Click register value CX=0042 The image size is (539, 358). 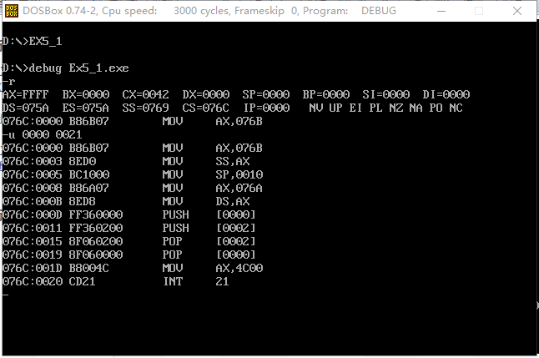point(146,94)
